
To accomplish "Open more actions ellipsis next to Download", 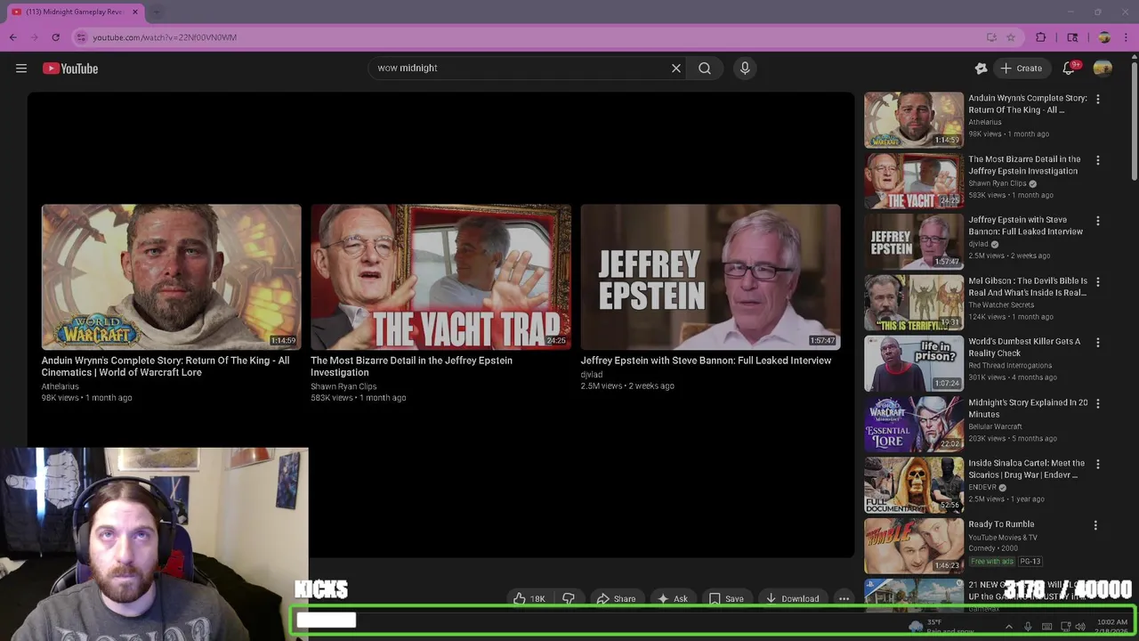I will 844,598.
